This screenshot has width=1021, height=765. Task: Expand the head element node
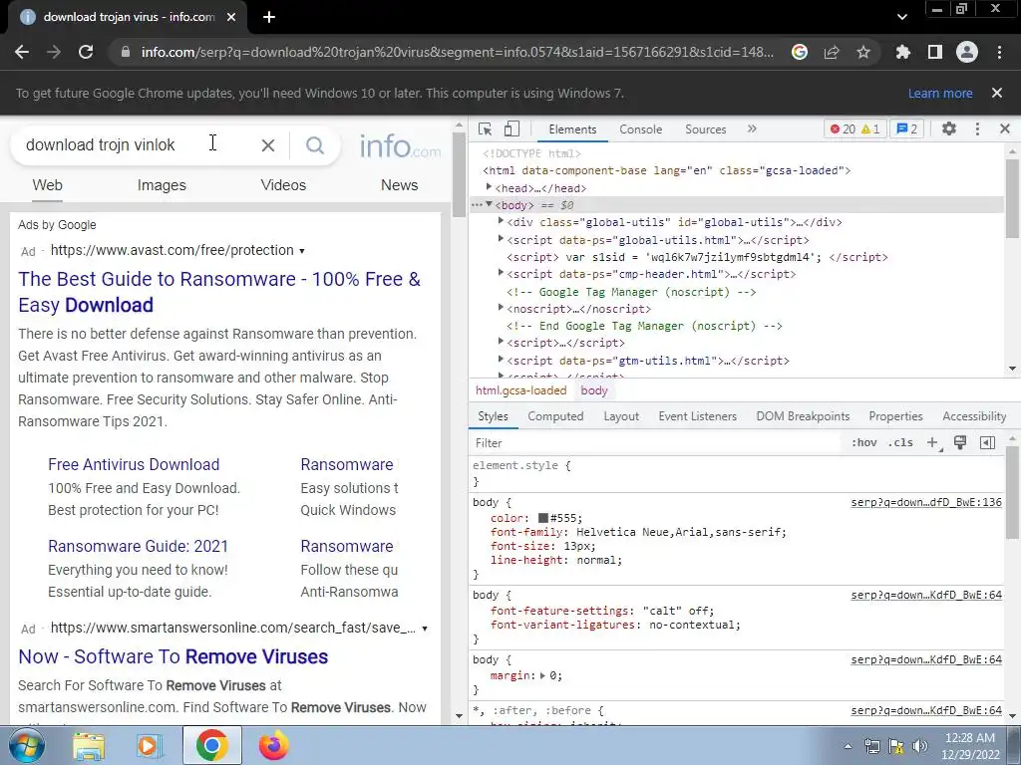(x=489, y=187)
